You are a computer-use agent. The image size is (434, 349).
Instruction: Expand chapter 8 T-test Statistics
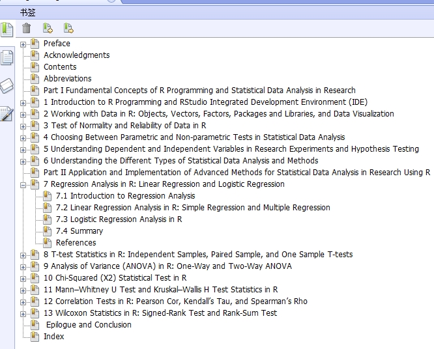(x=23, y=255)
